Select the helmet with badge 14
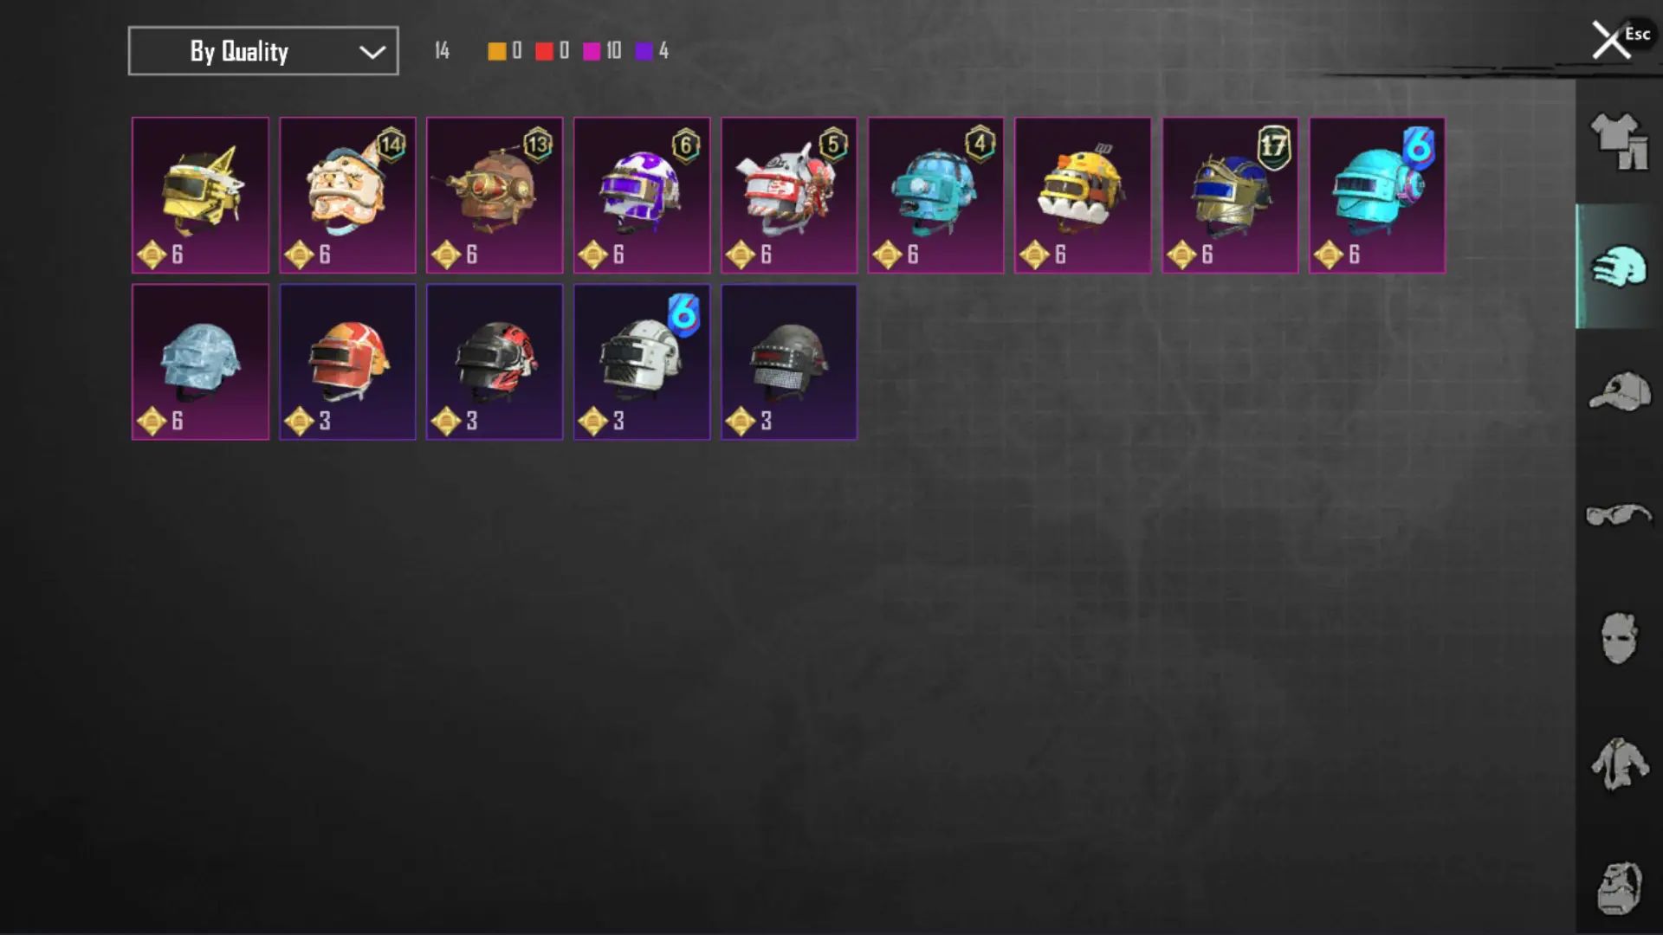This screenshot has height=935, width=1663. 347,195
